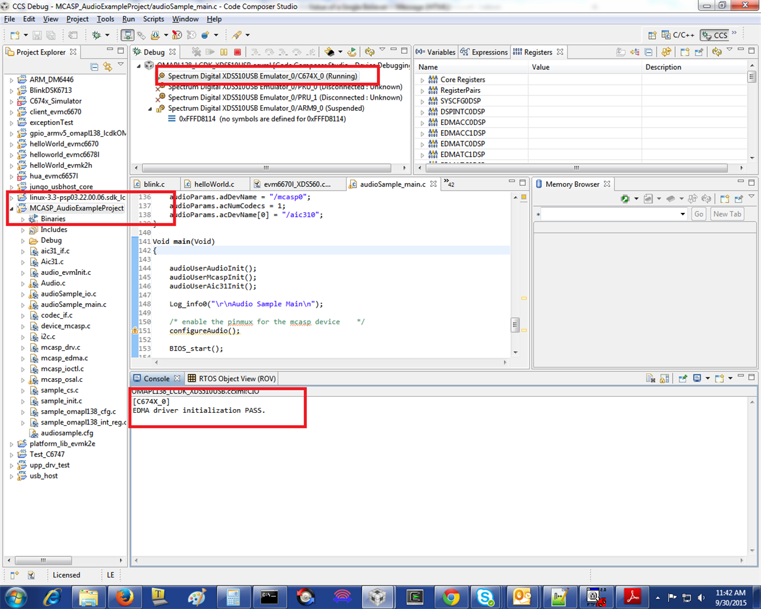Click the Link with Editor icon in Project Explorer

108,66
